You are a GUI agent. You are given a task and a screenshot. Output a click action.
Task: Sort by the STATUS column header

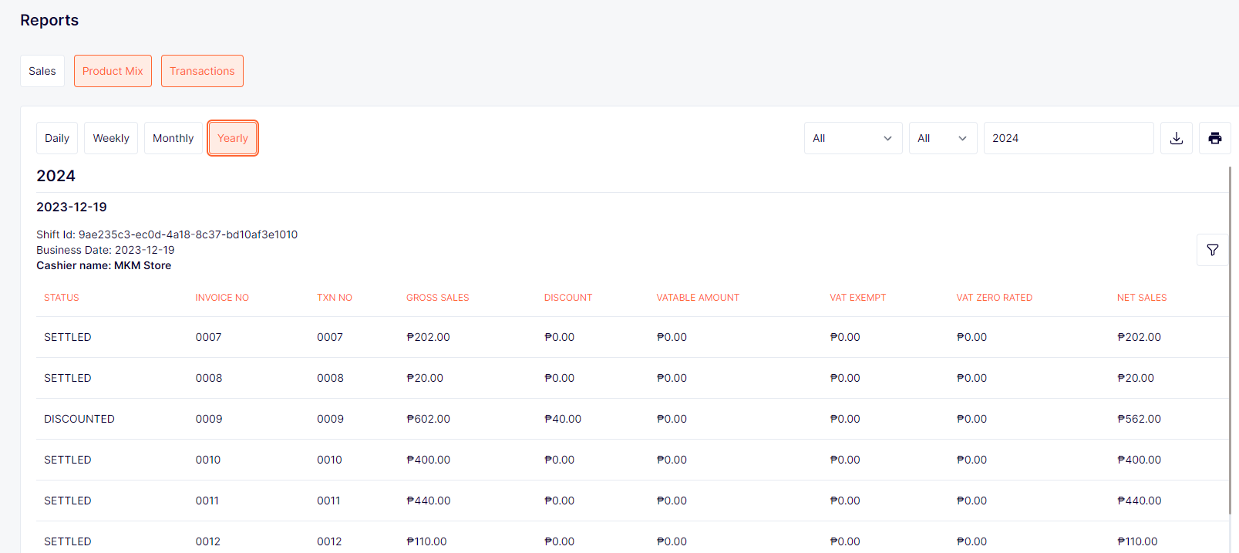pos(62,298)
